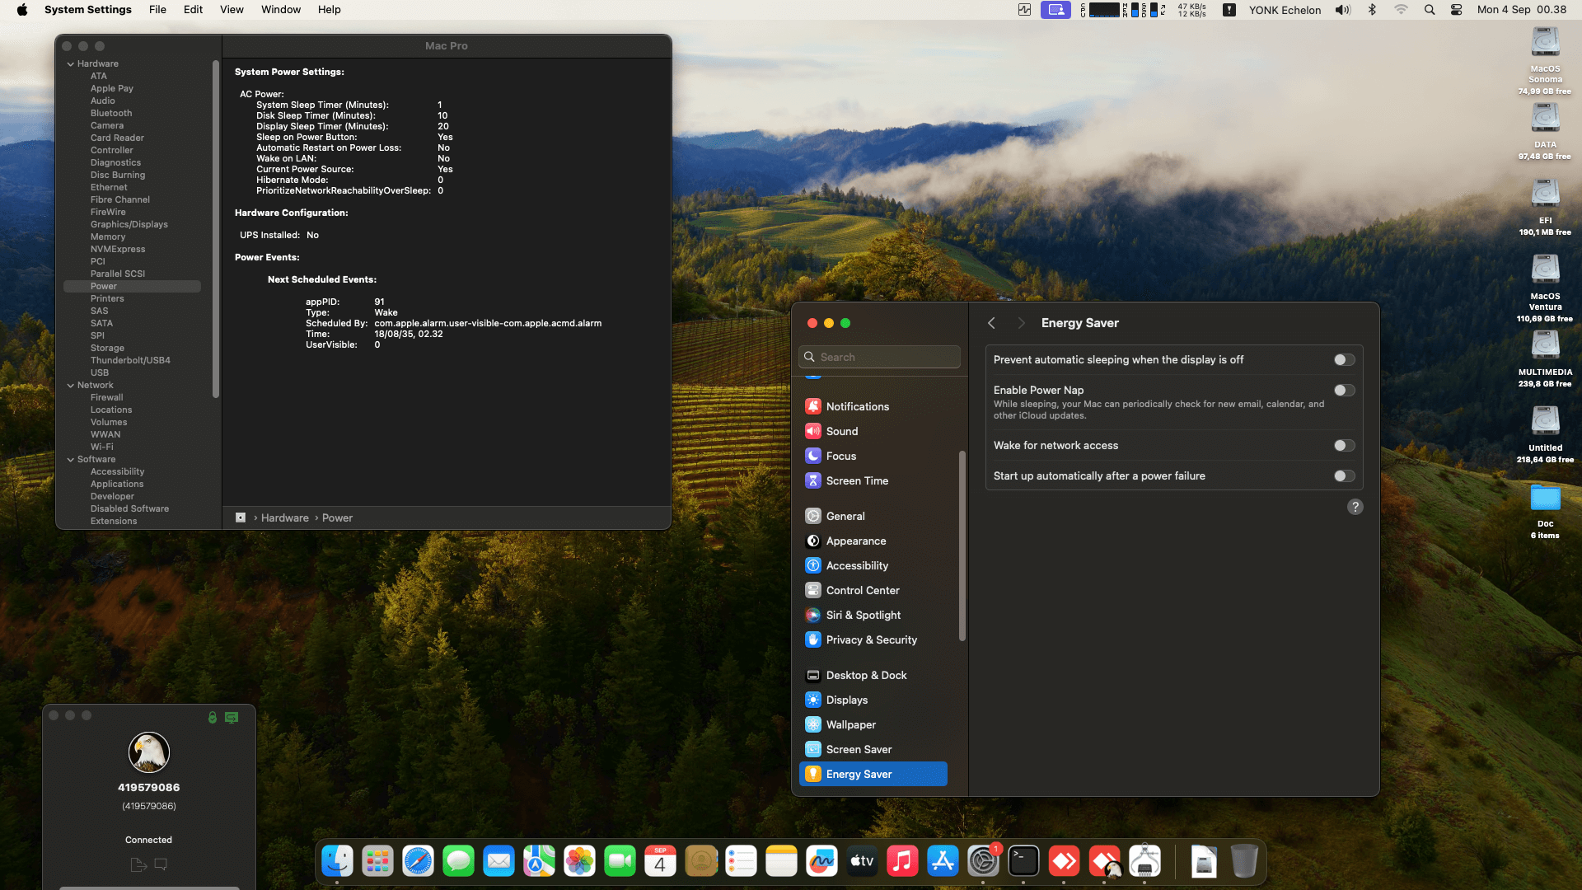This screenshot has width=1582, height=890.
Task: Click the Wallpaper sidebar icon
Action: pos(813,724)
